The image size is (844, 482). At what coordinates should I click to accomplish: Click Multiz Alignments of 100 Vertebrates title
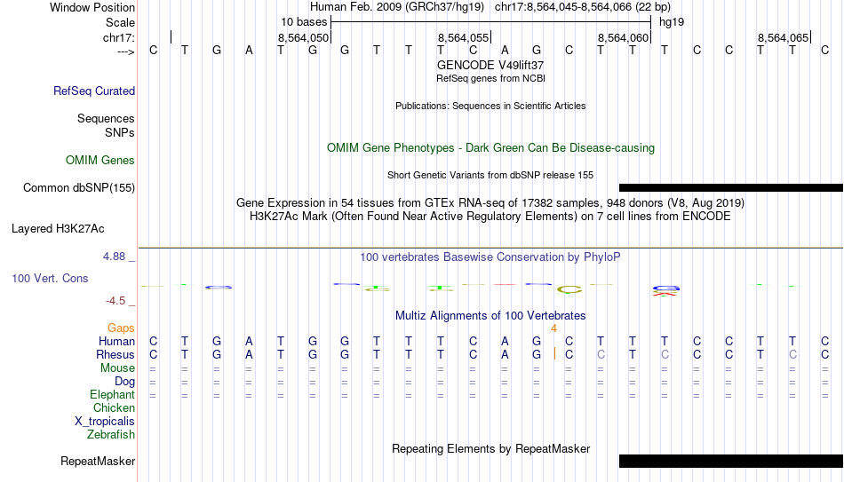pyautogui.click(x=490, y=316)
